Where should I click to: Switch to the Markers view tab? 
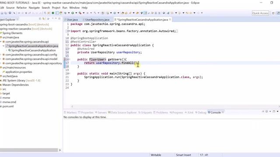point(70,113)
